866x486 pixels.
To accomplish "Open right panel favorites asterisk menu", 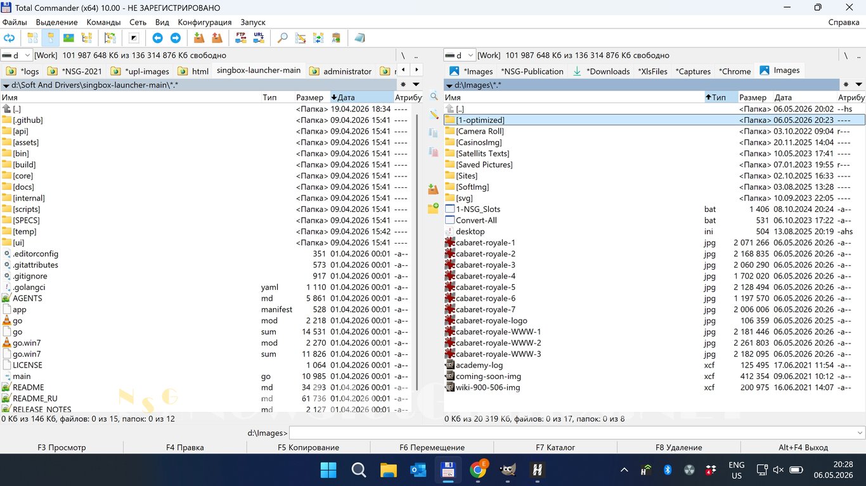I will pyautogui.click(x=846, y=84).
